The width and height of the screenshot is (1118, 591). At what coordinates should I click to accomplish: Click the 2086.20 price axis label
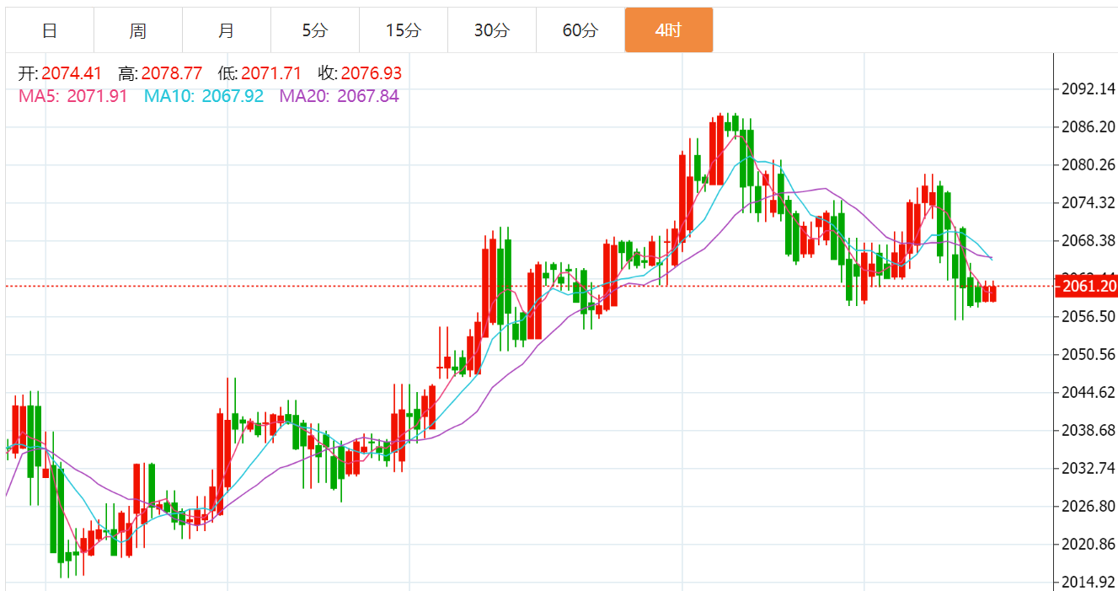pyautogui.click(x=1089, y=127)
